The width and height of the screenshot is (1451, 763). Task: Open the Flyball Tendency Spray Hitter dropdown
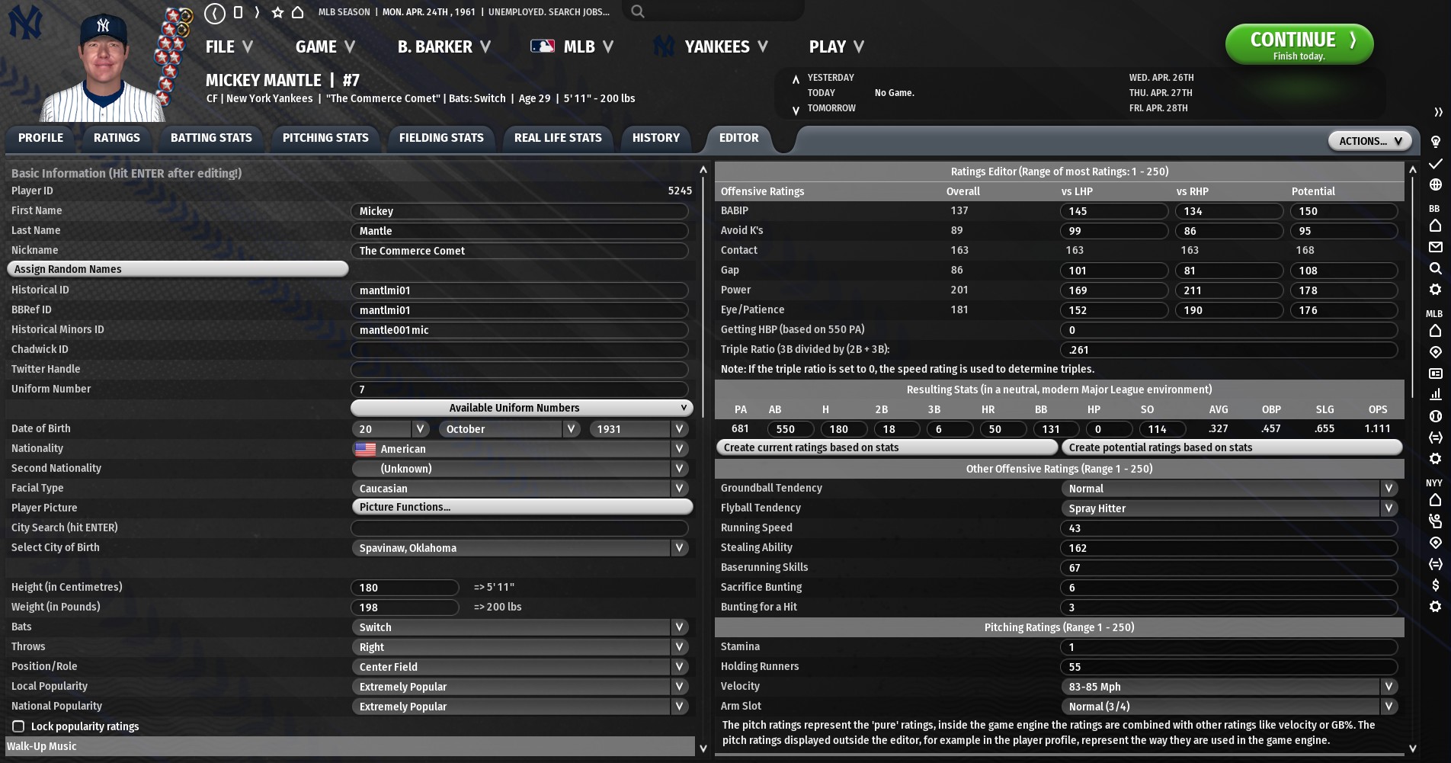pyautogui.click(x=1229, y=508)
